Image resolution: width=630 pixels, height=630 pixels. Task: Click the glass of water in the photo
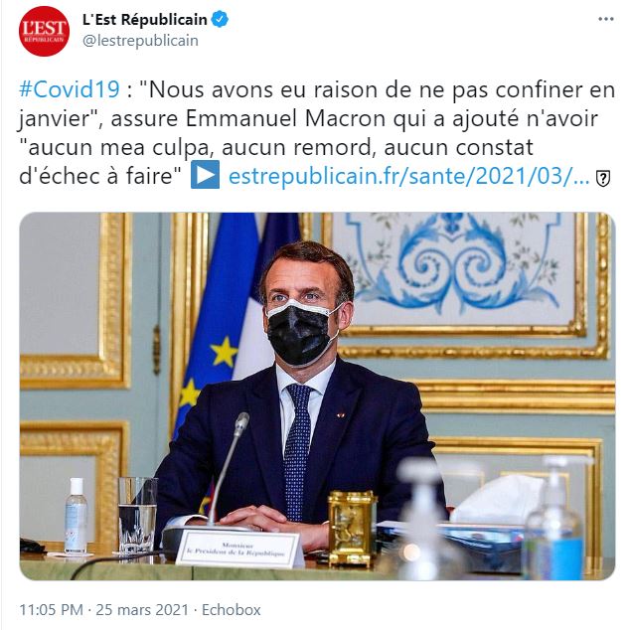click(x=137, y=515)
